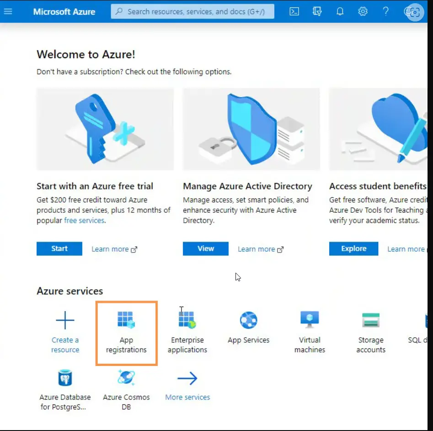Click the More services arrow icon
The width and height of the screenshot is (433, 431).
tap(187, 378)
